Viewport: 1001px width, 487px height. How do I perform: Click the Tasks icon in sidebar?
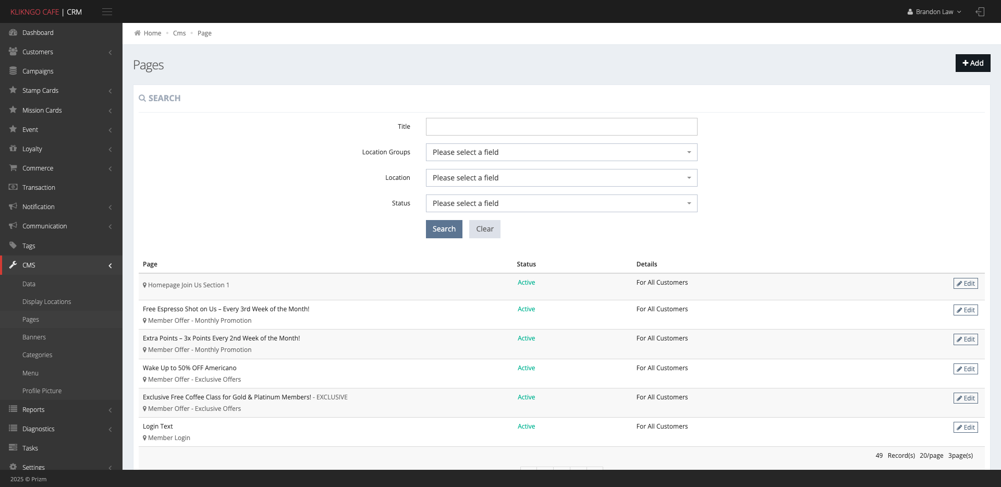13,448
